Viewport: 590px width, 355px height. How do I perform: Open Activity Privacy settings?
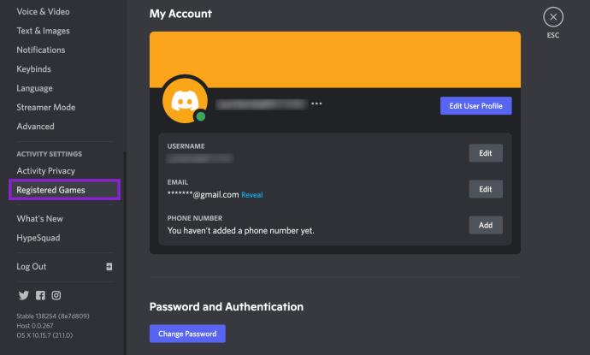[x=46, y=171]
